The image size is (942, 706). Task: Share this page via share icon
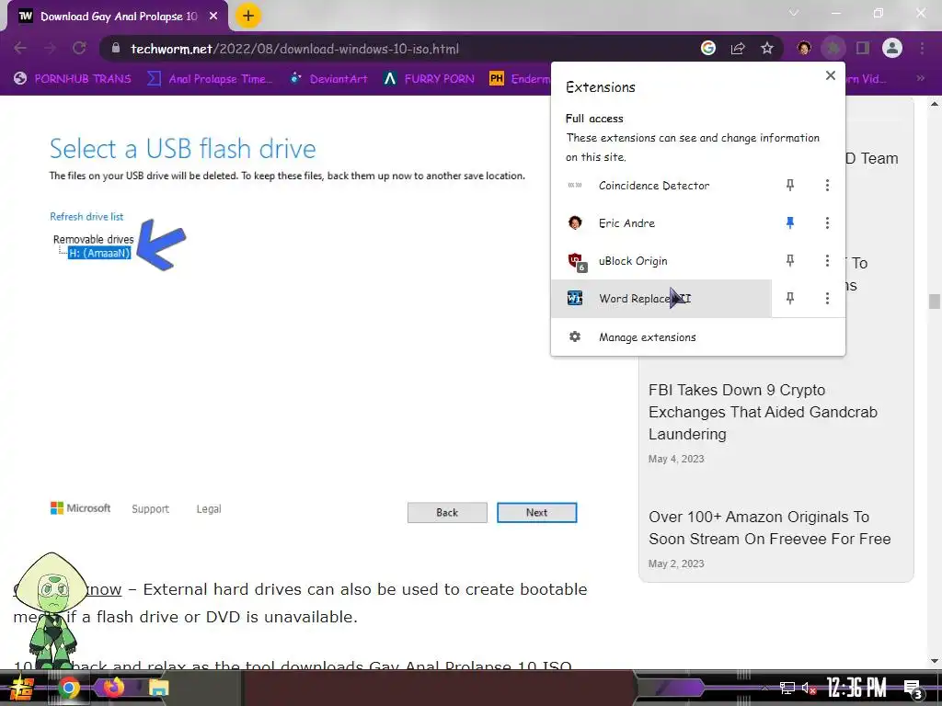738,48
